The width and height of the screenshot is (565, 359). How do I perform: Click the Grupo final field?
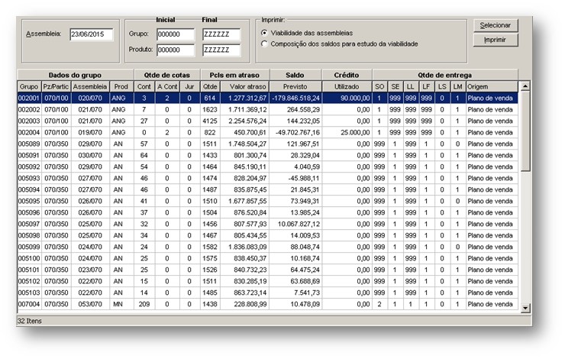click(x=221, y=34)
